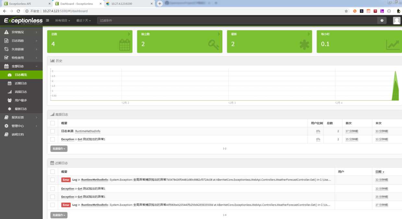The height and width of the screenshot is (219, 402).
Task: Open a new browser tab with plus
Action: tap(160, 4)
